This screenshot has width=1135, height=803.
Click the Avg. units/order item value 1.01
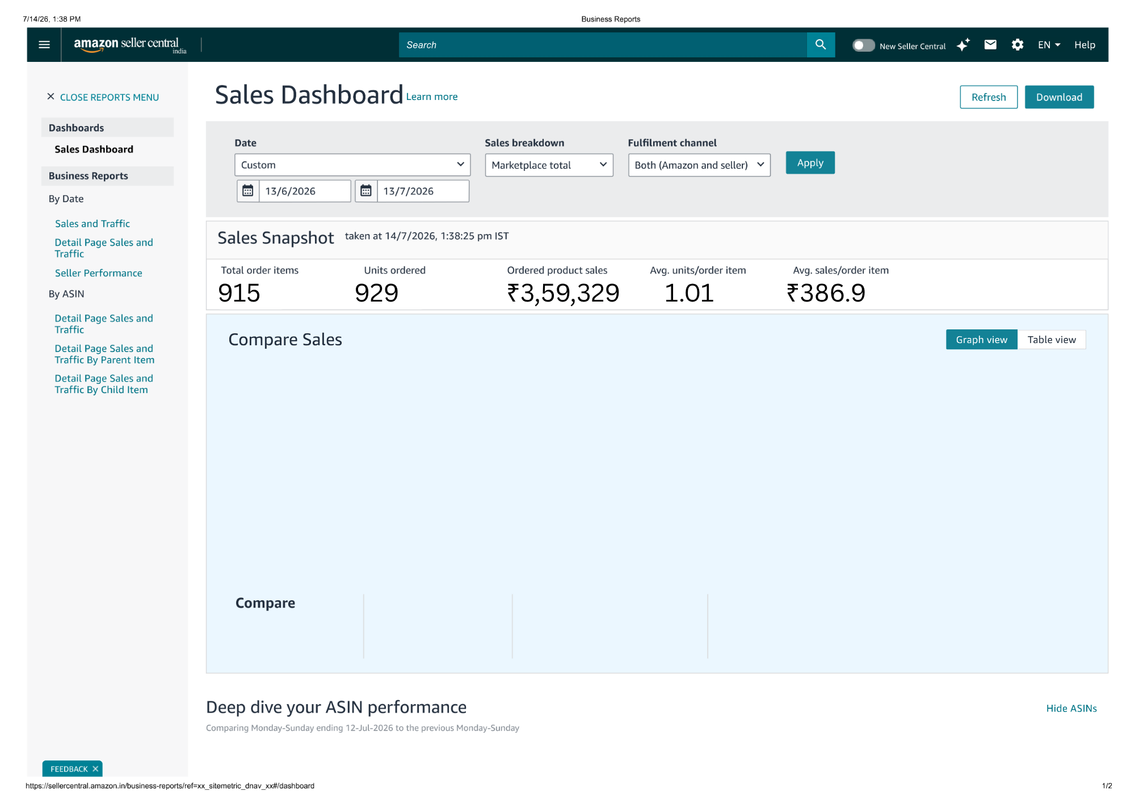coord(689,293)
